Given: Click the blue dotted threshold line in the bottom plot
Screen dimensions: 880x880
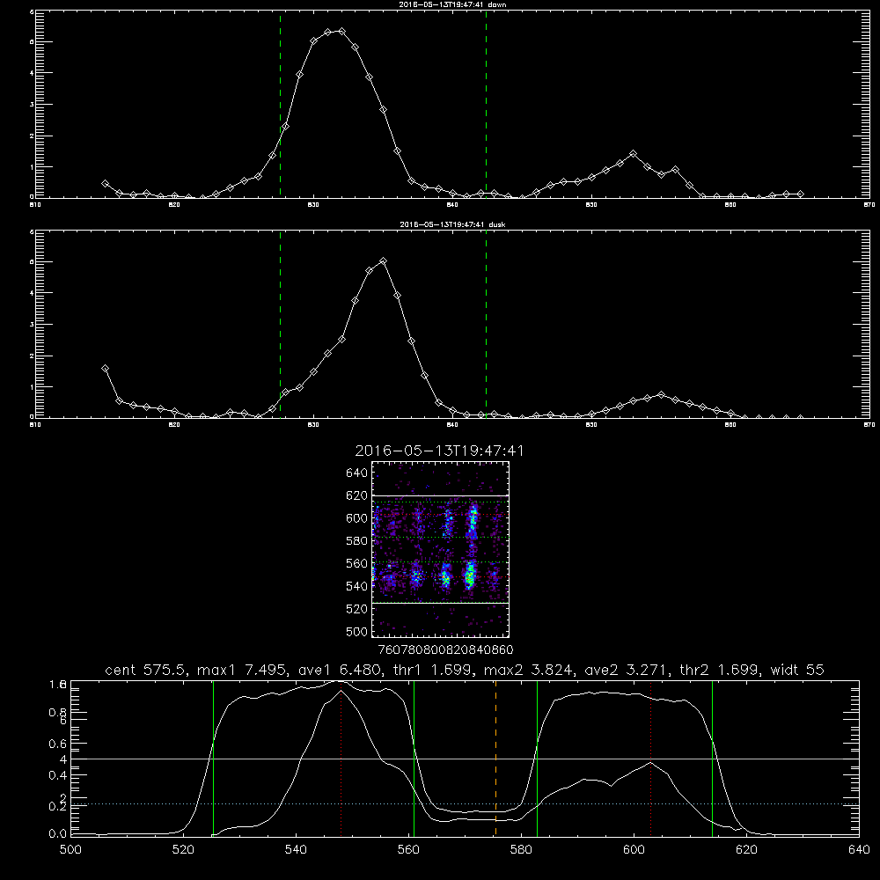Looking at the screenshot, I should 465,804.
